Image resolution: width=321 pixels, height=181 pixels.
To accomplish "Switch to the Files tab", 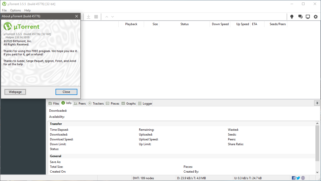I will click(53, 103).
